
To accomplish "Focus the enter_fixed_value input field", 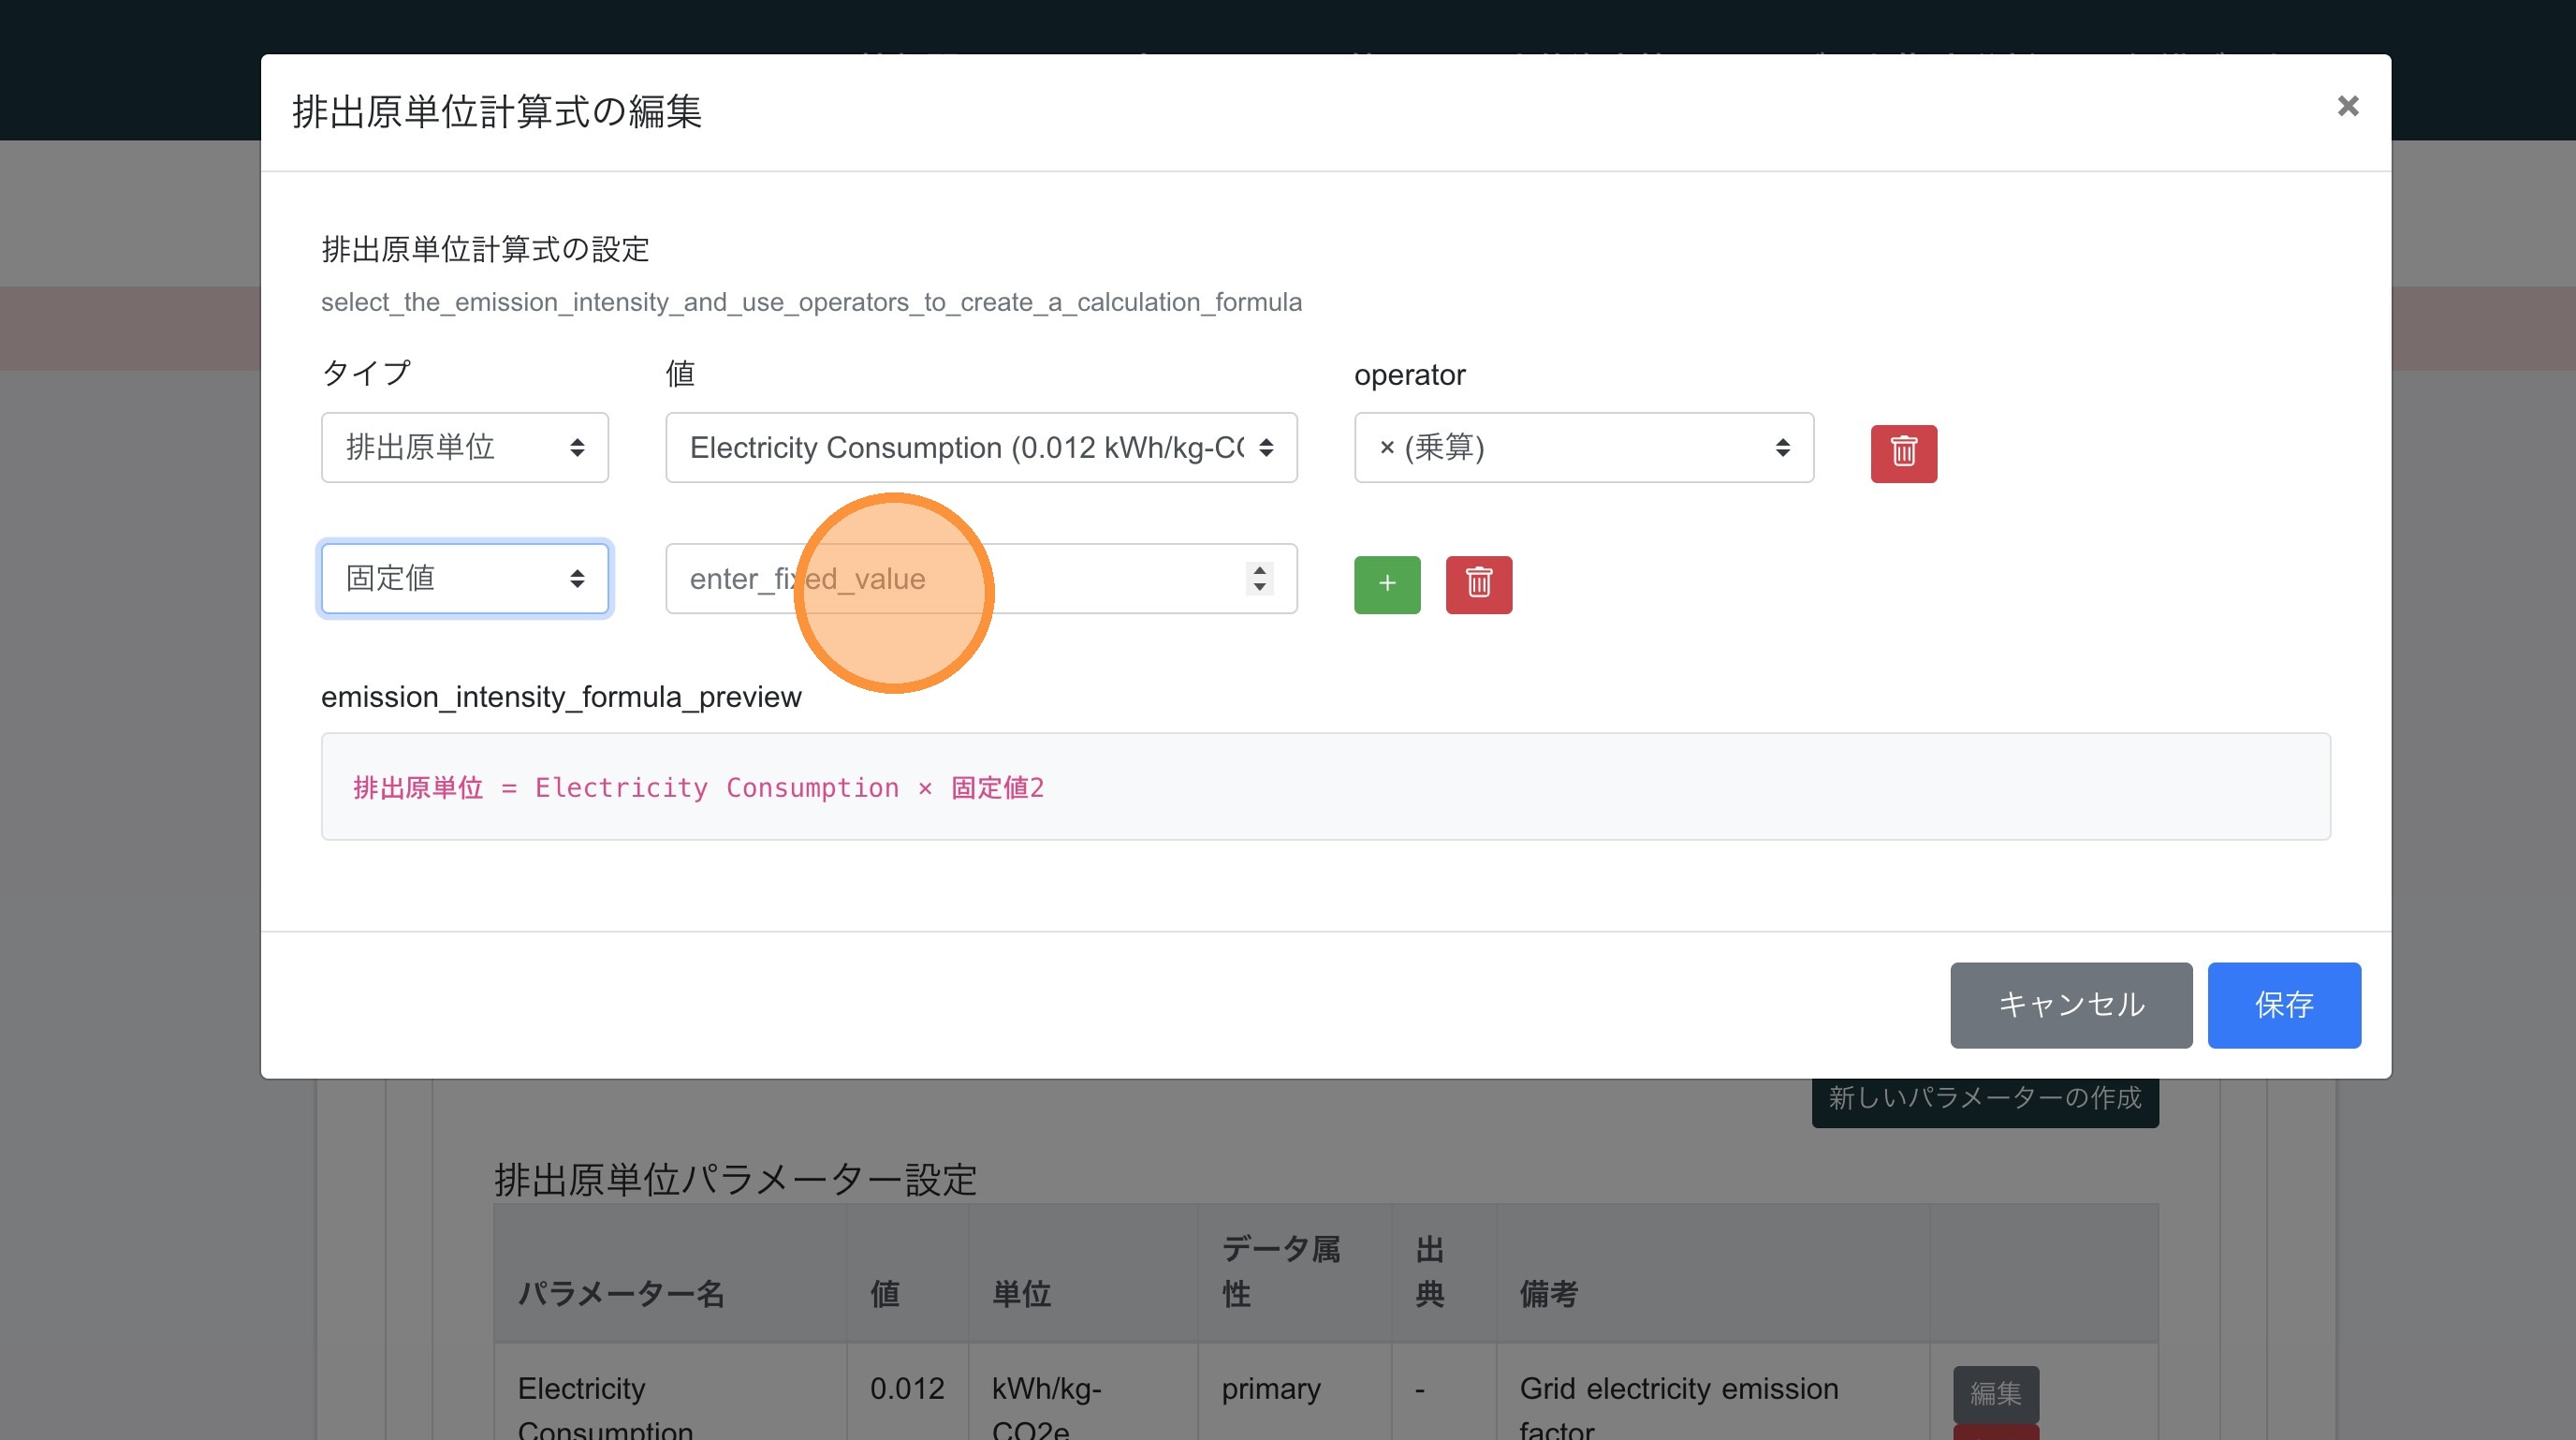I will pos(950,578).
